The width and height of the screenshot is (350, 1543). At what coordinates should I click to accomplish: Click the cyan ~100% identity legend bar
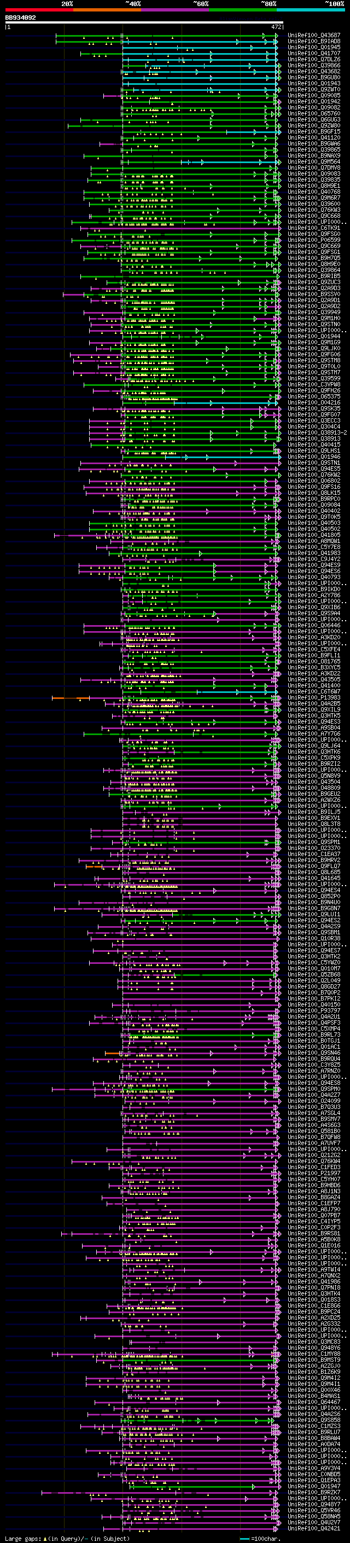point(310,10)
